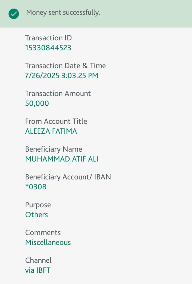Click the From Account Title label
192x284 pixels.
[56, 121]
